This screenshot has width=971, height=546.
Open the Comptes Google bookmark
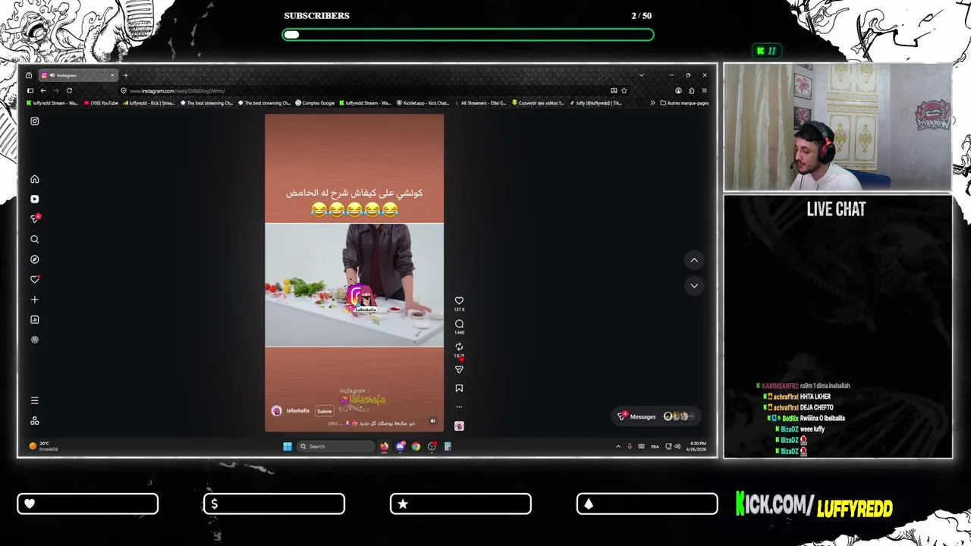point(315,103)
